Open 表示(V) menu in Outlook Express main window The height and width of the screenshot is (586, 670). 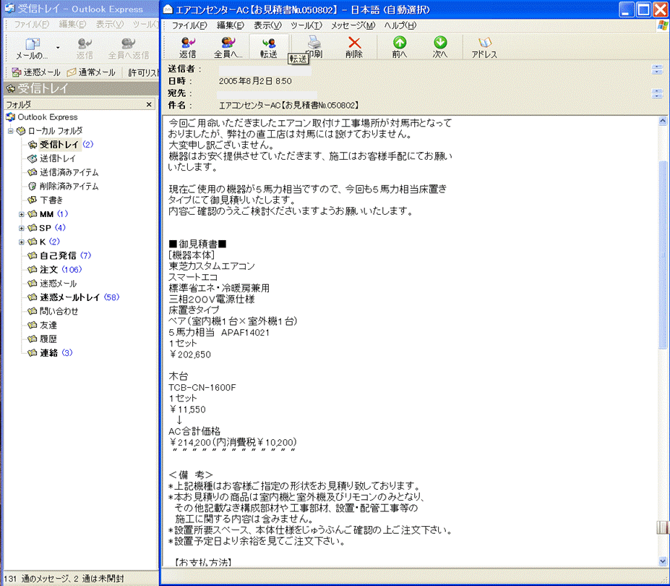(110, 25)
